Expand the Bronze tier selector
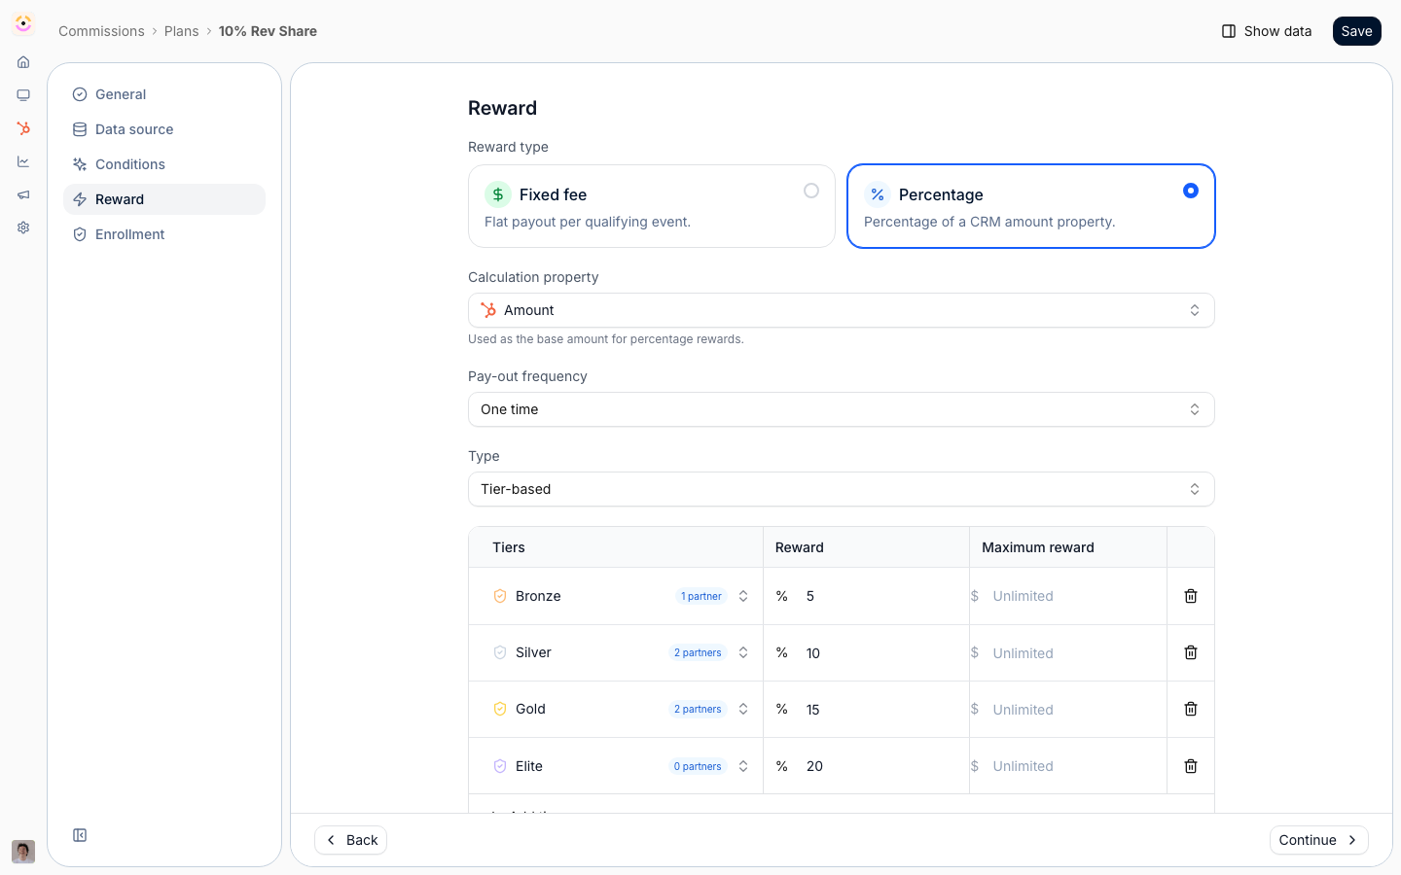 (743, 596)
